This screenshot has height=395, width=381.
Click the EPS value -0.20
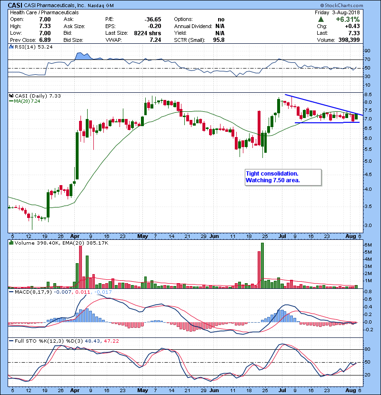154,26
